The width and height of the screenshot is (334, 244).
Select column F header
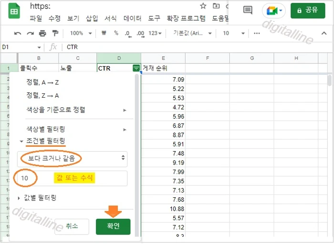208,58
